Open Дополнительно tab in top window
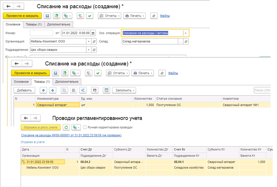The image size is (277, 187). pyautogui.click(x=59, y=24)
